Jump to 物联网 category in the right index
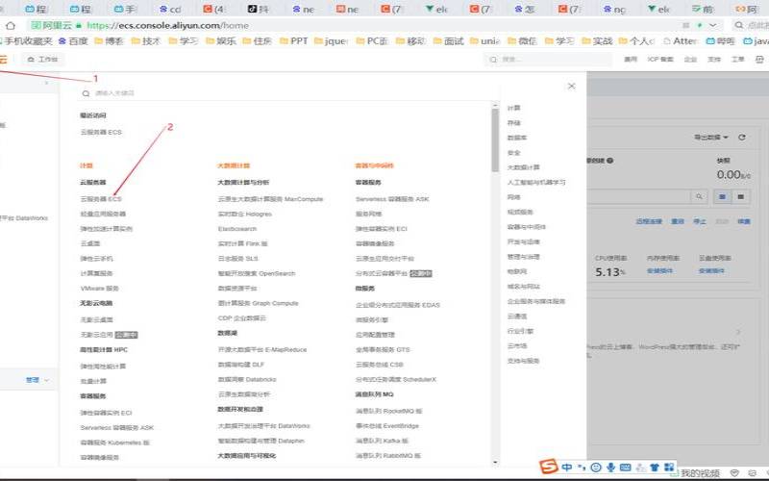Viewport: 769px width, 481px height. 517,271
